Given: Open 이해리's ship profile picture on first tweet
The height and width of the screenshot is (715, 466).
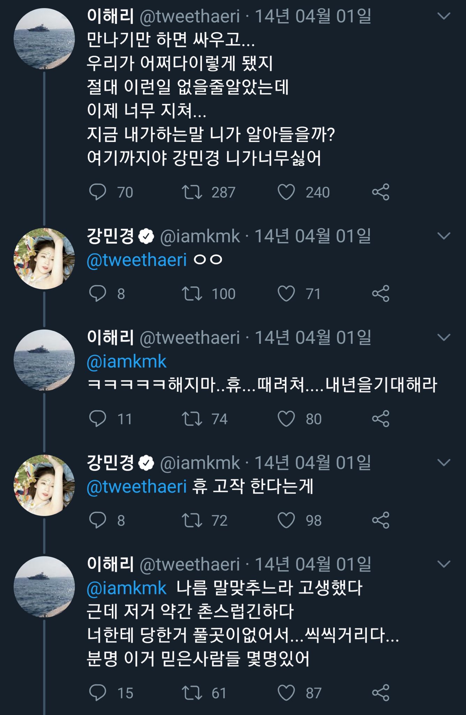Looking at the screenshot, I should (44, 38).
